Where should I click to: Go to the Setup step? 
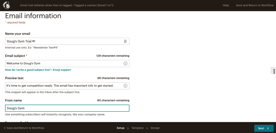pos(120,128)
